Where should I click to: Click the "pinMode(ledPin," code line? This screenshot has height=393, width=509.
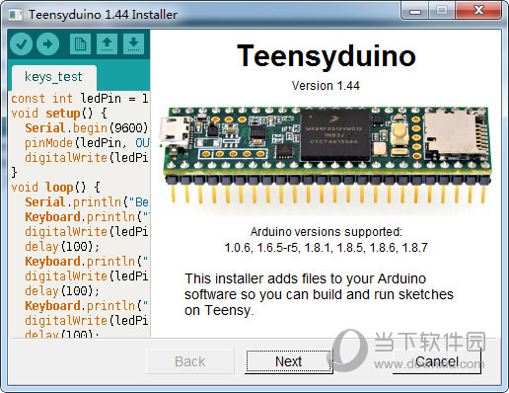(87, 143)
